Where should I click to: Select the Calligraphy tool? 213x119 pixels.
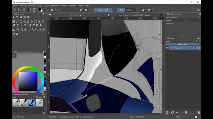point(21,17)
